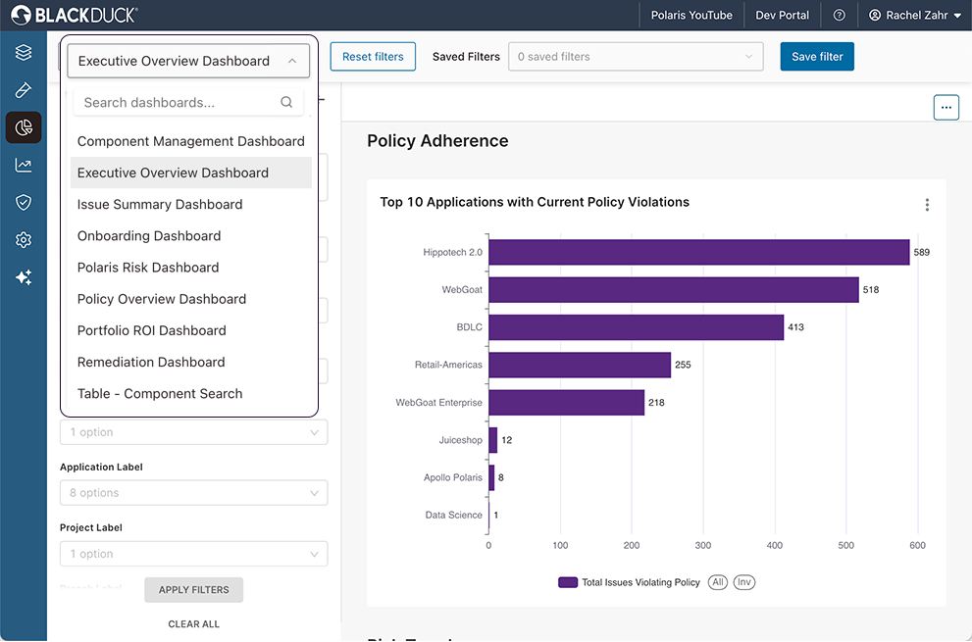This screenshot has width=972, height=642.
Task: Open the Settings gear in the sidebar
Action: click(23, 238)
